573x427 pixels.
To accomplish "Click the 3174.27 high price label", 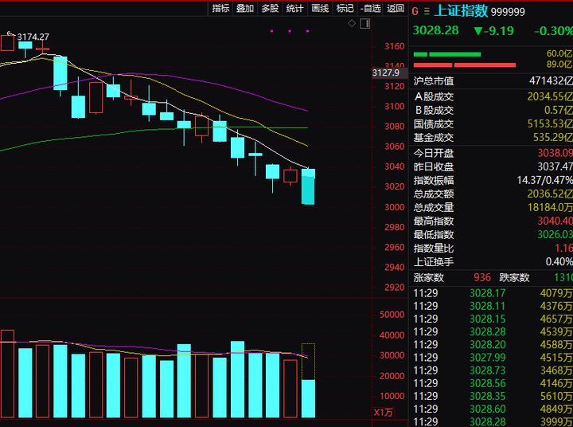I will click(x=33, y=37).
